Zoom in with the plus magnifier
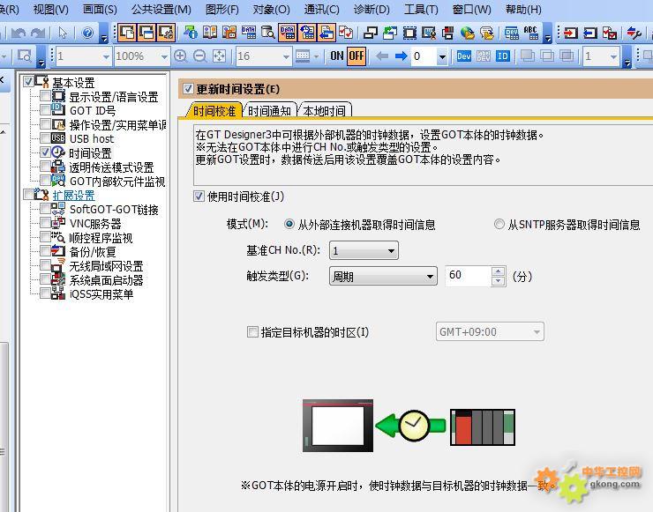The height and width of the screenshot is (512, 653). 180,56
